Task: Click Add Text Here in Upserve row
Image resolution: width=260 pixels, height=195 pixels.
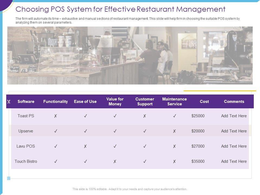Action: tap(234, 131)
